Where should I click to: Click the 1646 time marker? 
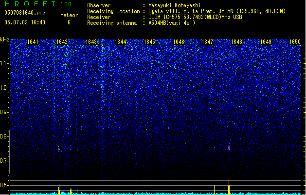pos(179,41)
